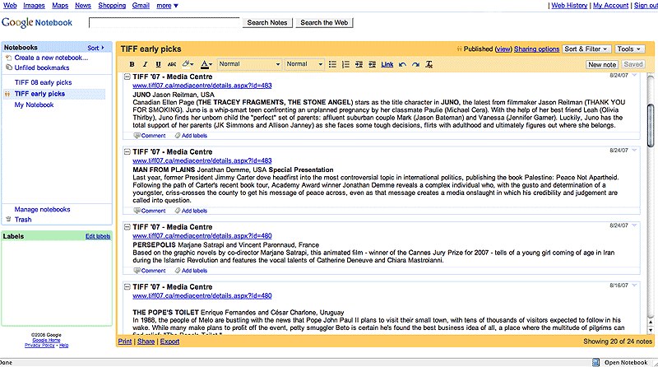658x367 pixels.
Task: Insert a bulleted list
Action: click(332, 64)
